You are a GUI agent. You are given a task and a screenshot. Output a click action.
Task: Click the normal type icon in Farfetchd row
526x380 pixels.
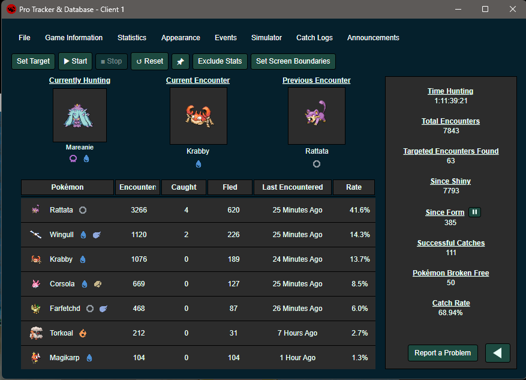tap(90, 309)
